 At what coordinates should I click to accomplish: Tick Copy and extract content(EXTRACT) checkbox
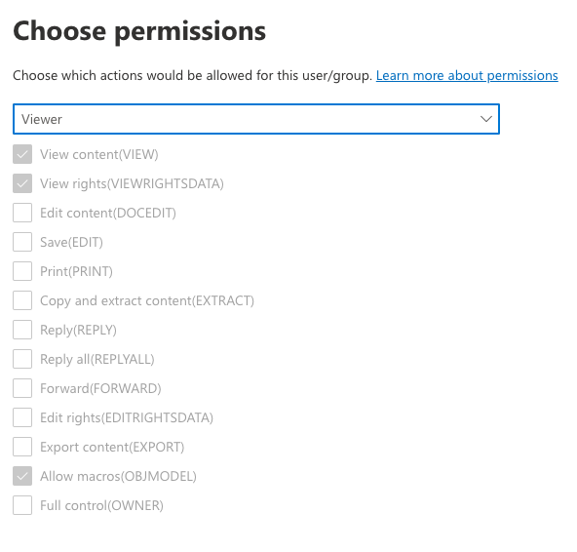click(22, 300)
